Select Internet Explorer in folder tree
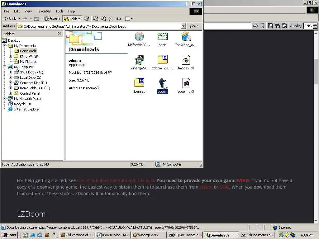319x239 pixels. (27, 109)
